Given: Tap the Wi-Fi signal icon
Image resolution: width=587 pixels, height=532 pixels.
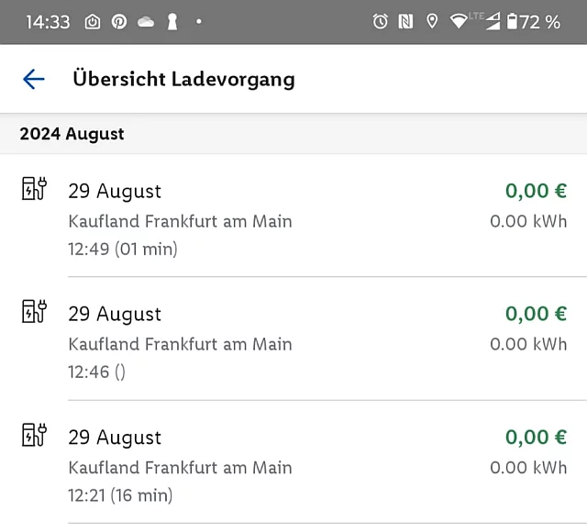Looking at the screenshot, I should tap(459, 21).
